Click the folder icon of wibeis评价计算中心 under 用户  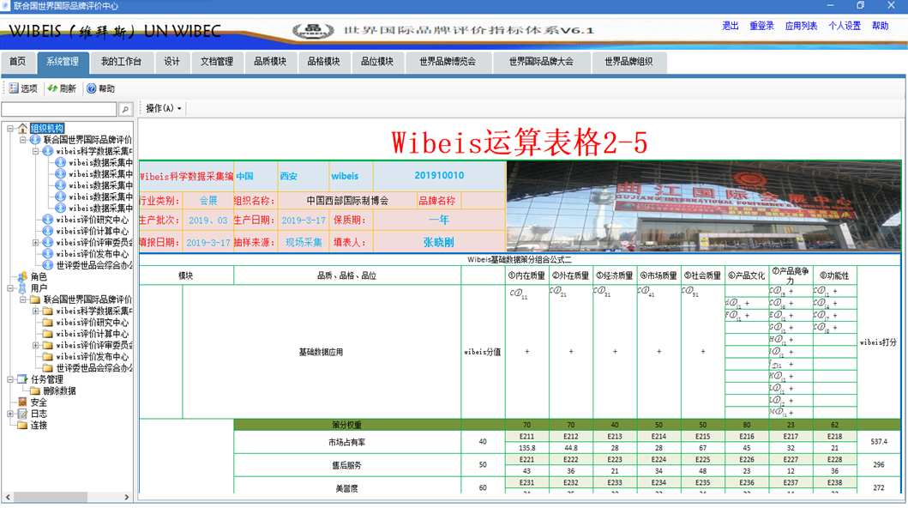(48, 334)
